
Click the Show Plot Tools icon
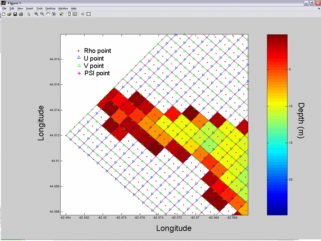coord(88,14)
